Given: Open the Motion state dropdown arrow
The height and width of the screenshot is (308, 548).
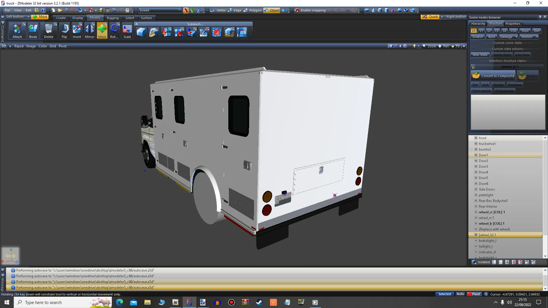Looking at the screenshot, I should 537,37.
